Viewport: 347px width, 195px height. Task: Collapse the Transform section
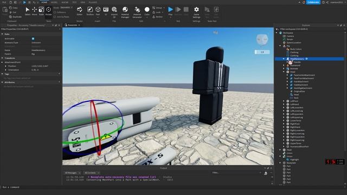(2, 58)
